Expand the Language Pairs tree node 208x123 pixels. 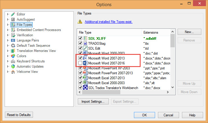pyautogui.click(x=8, y=40)
